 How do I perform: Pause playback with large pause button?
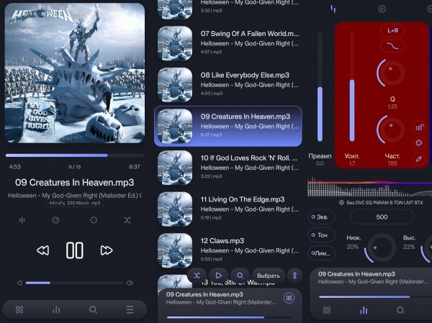(x=74, y=250)
